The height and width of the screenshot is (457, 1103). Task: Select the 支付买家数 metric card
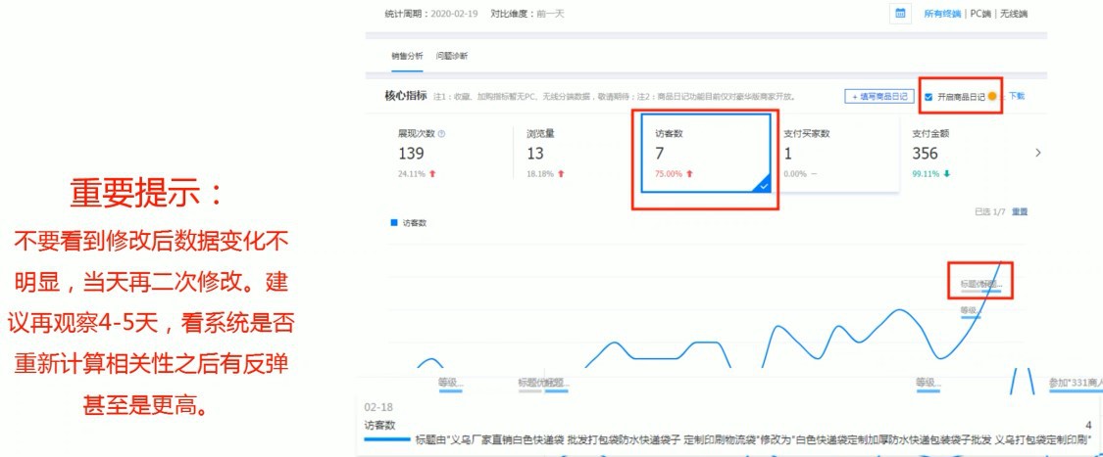pyautogui.click(x=833, y=153)
